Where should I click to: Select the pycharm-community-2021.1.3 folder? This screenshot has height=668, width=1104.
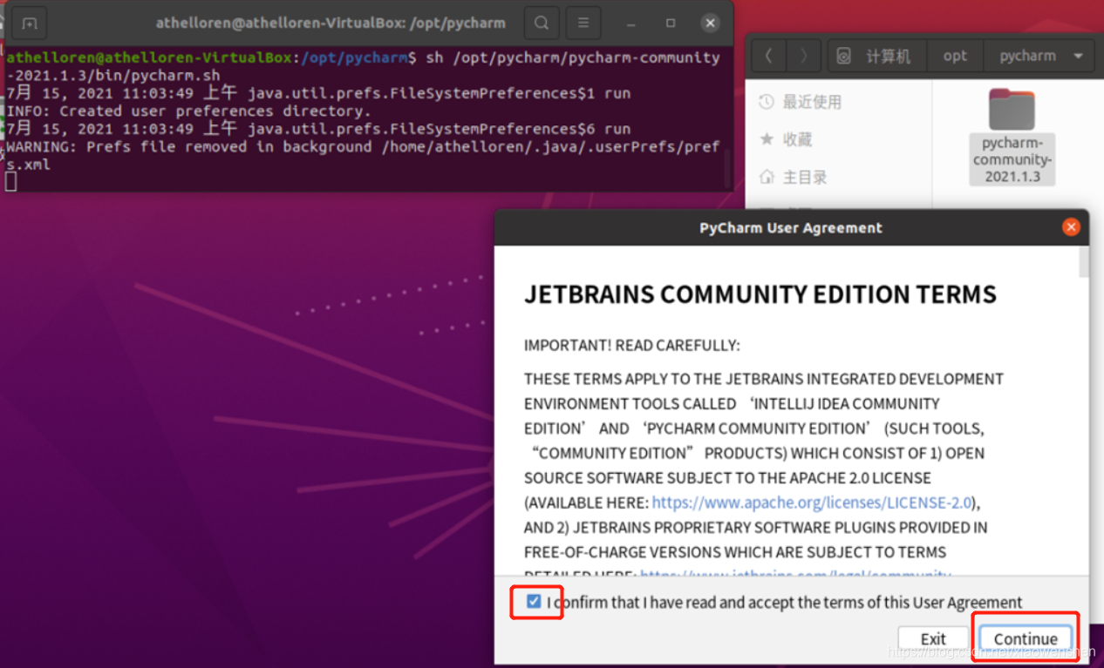[1012, 135]
